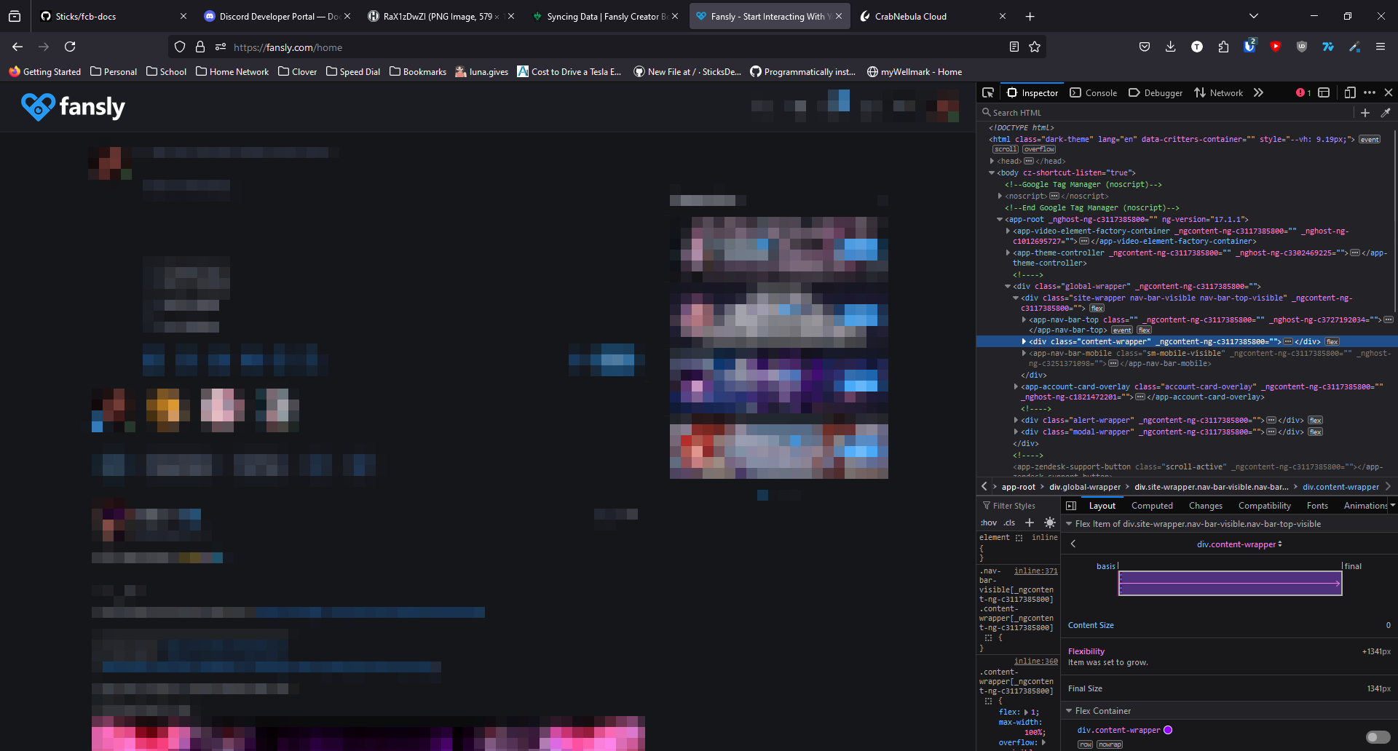Click the purple color swatch beside div.content-wrapper
The width and height of the screenshot is (1398, 751).
click(x=1168, y=730)
